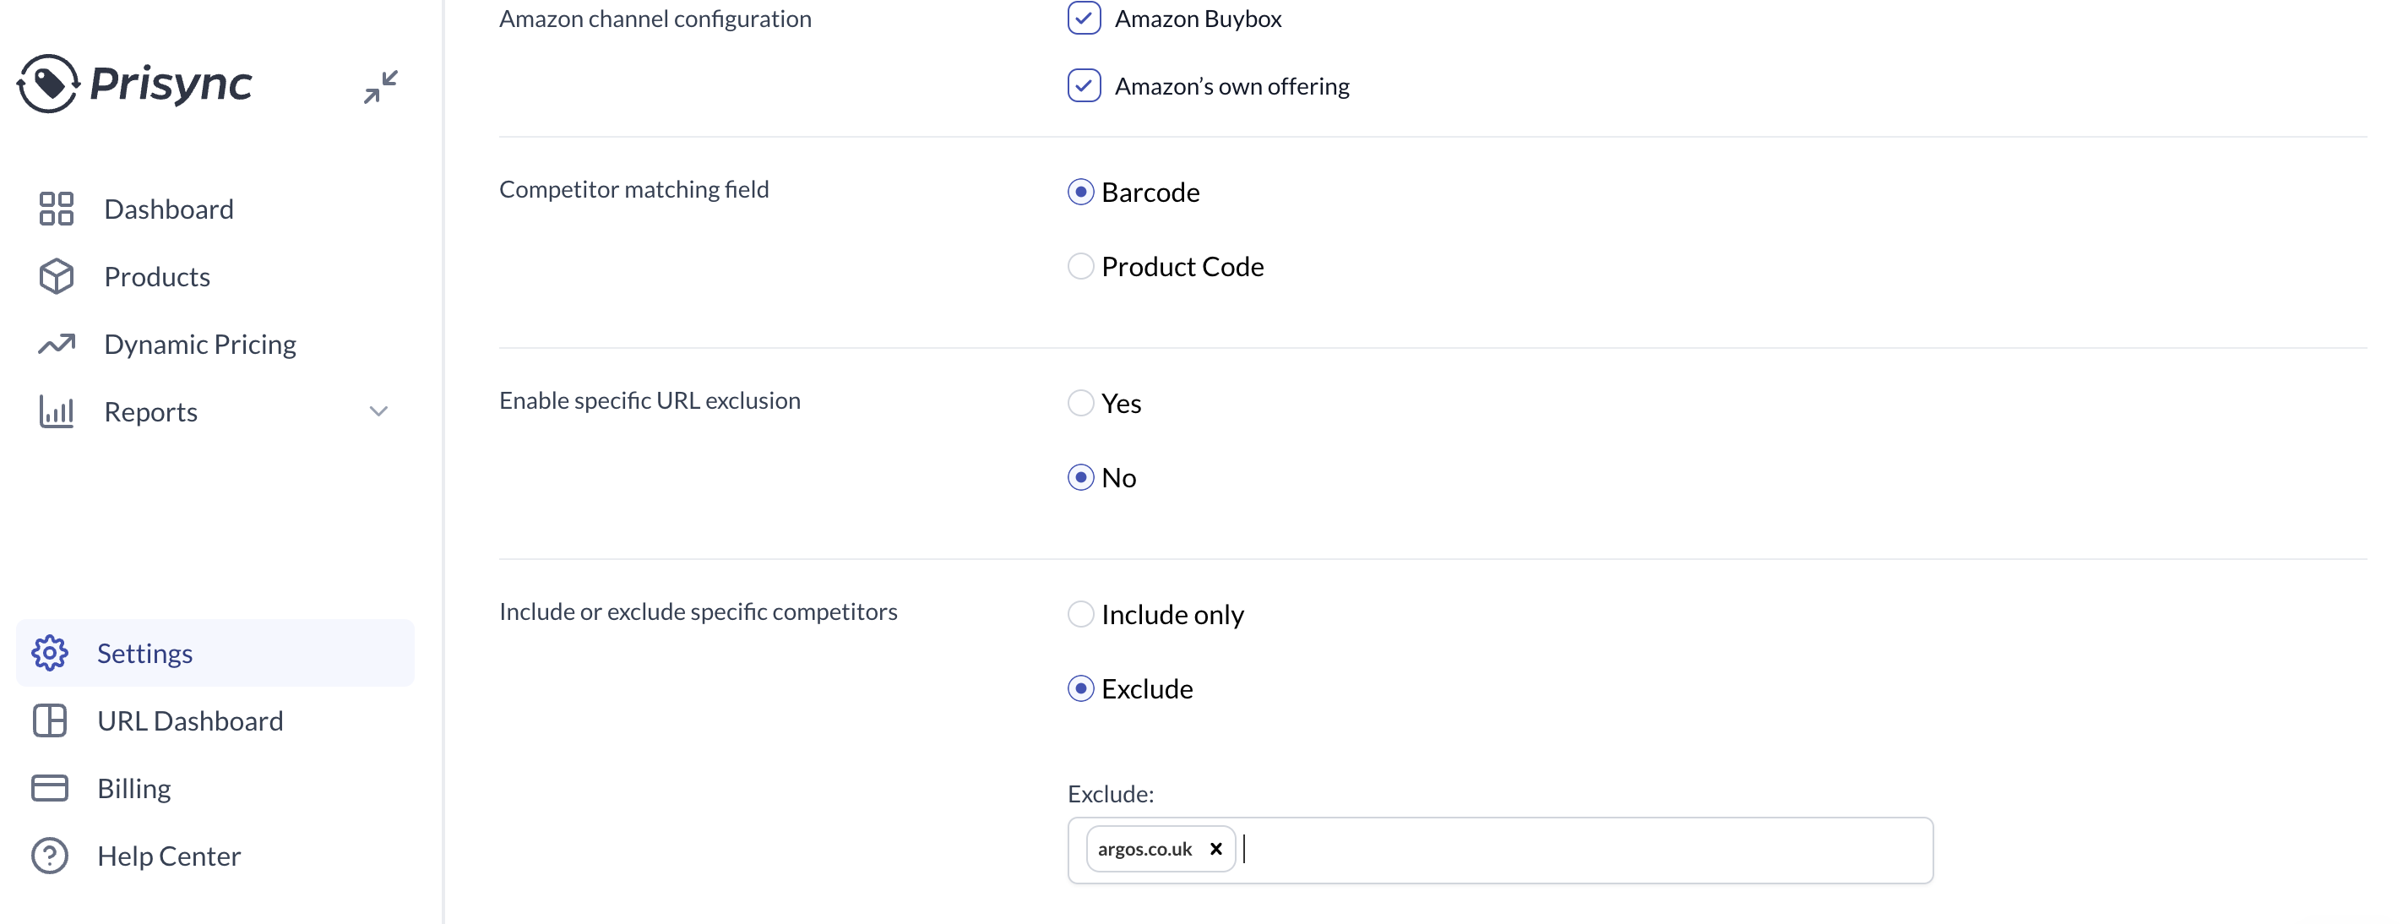2403x924 pixels.
Task: Click 'Include or exclude specific competitors' label
Action: click(x=699, y=611)
